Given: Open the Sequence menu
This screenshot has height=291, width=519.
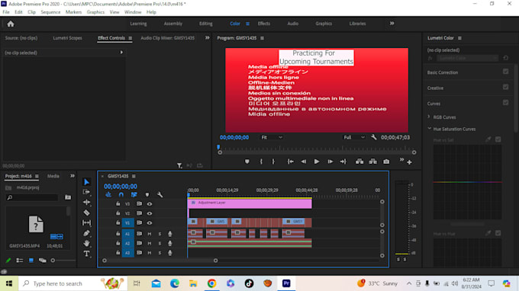Looking at the screenshot, I should point(50,12).
